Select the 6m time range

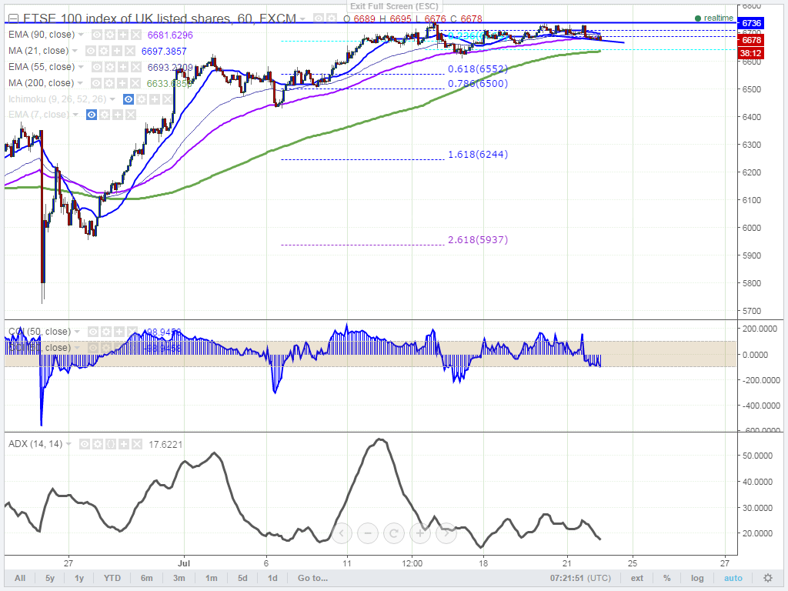point(147,578)
